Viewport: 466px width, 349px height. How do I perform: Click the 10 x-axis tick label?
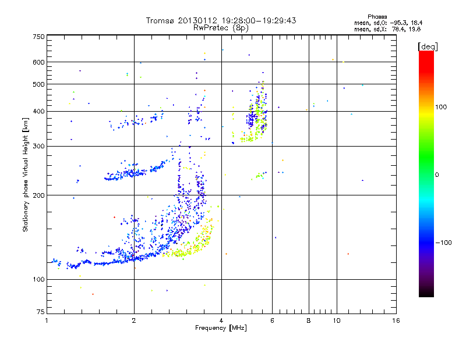click(337, 320)
